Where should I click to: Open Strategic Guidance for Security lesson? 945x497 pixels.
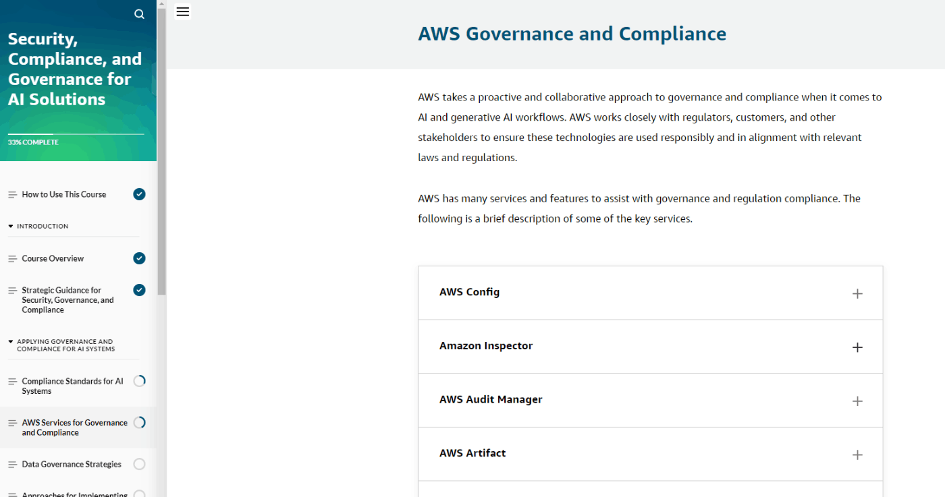pos(67,300)
